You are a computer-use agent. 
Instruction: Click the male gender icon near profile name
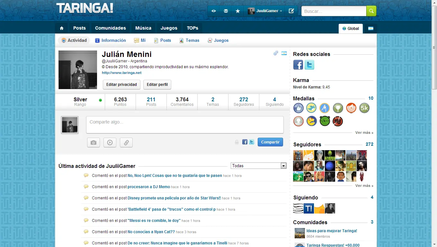[x=276, y=53]
